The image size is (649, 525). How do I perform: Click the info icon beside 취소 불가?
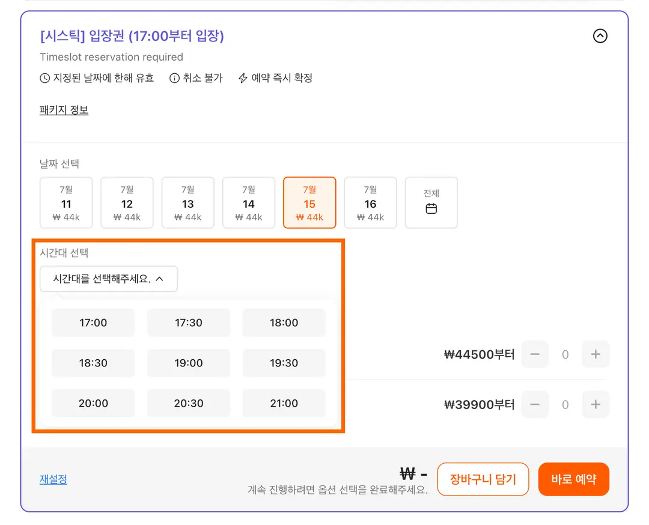(174, 78)
